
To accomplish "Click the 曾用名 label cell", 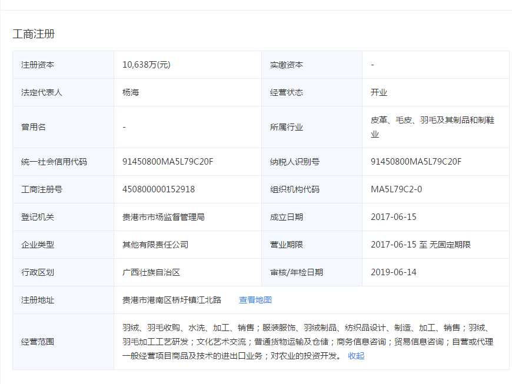I will (64, 127).
